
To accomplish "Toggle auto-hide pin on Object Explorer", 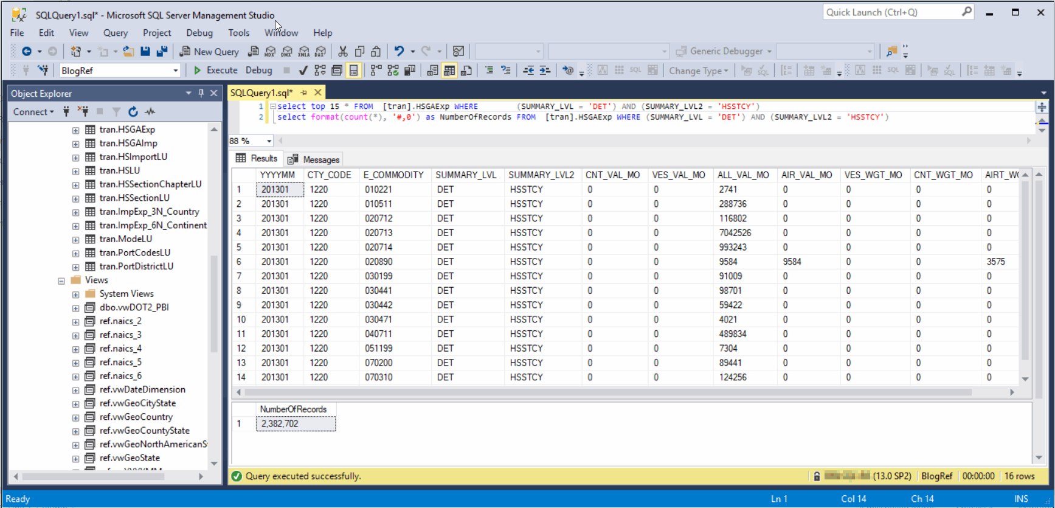I will click(201, 93).
